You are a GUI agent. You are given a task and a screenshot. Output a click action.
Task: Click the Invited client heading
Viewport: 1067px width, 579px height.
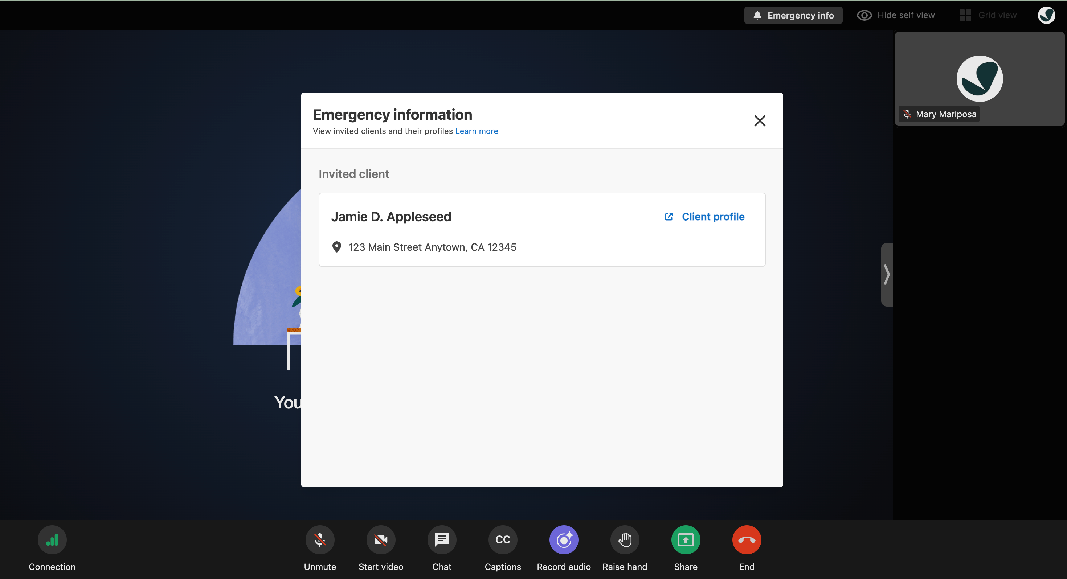tap(354, 174)
